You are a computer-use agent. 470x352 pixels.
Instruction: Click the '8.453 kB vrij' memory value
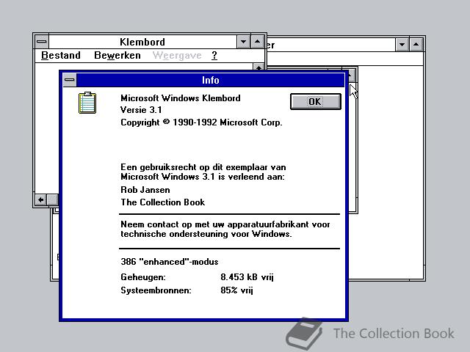point(247,277)
